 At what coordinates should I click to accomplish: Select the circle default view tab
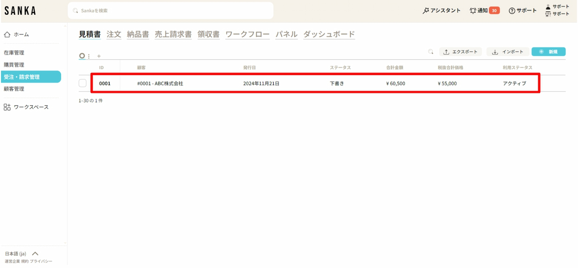82,56
